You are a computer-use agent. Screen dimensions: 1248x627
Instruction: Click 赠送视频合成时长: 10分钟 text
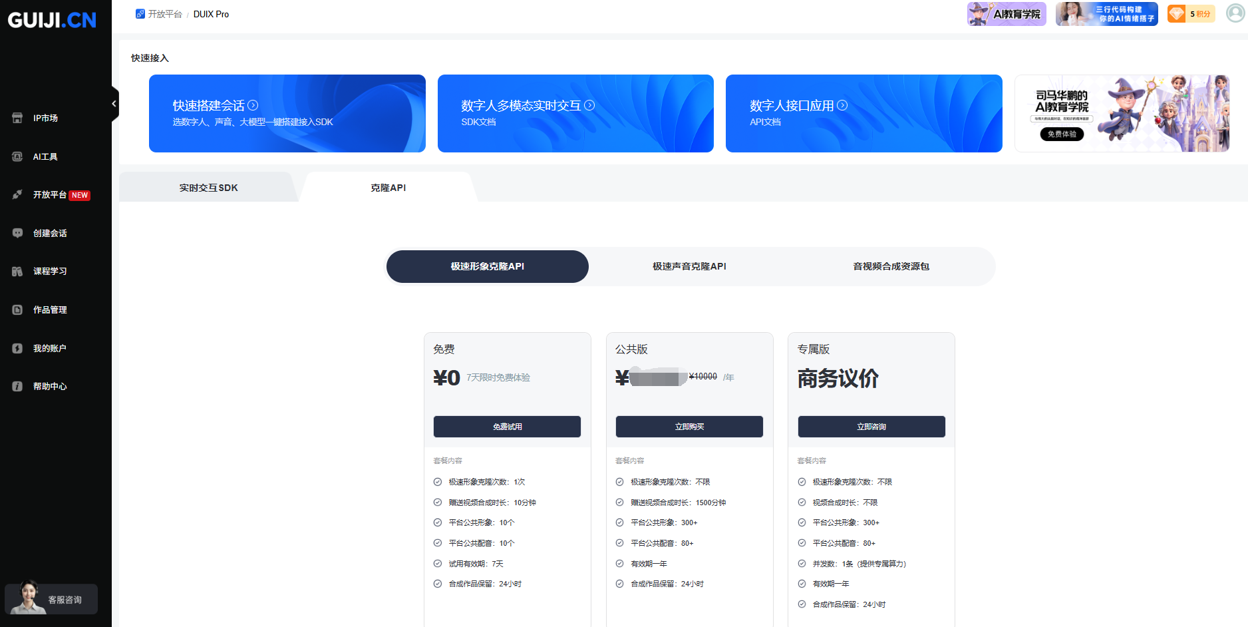(492, 503)
